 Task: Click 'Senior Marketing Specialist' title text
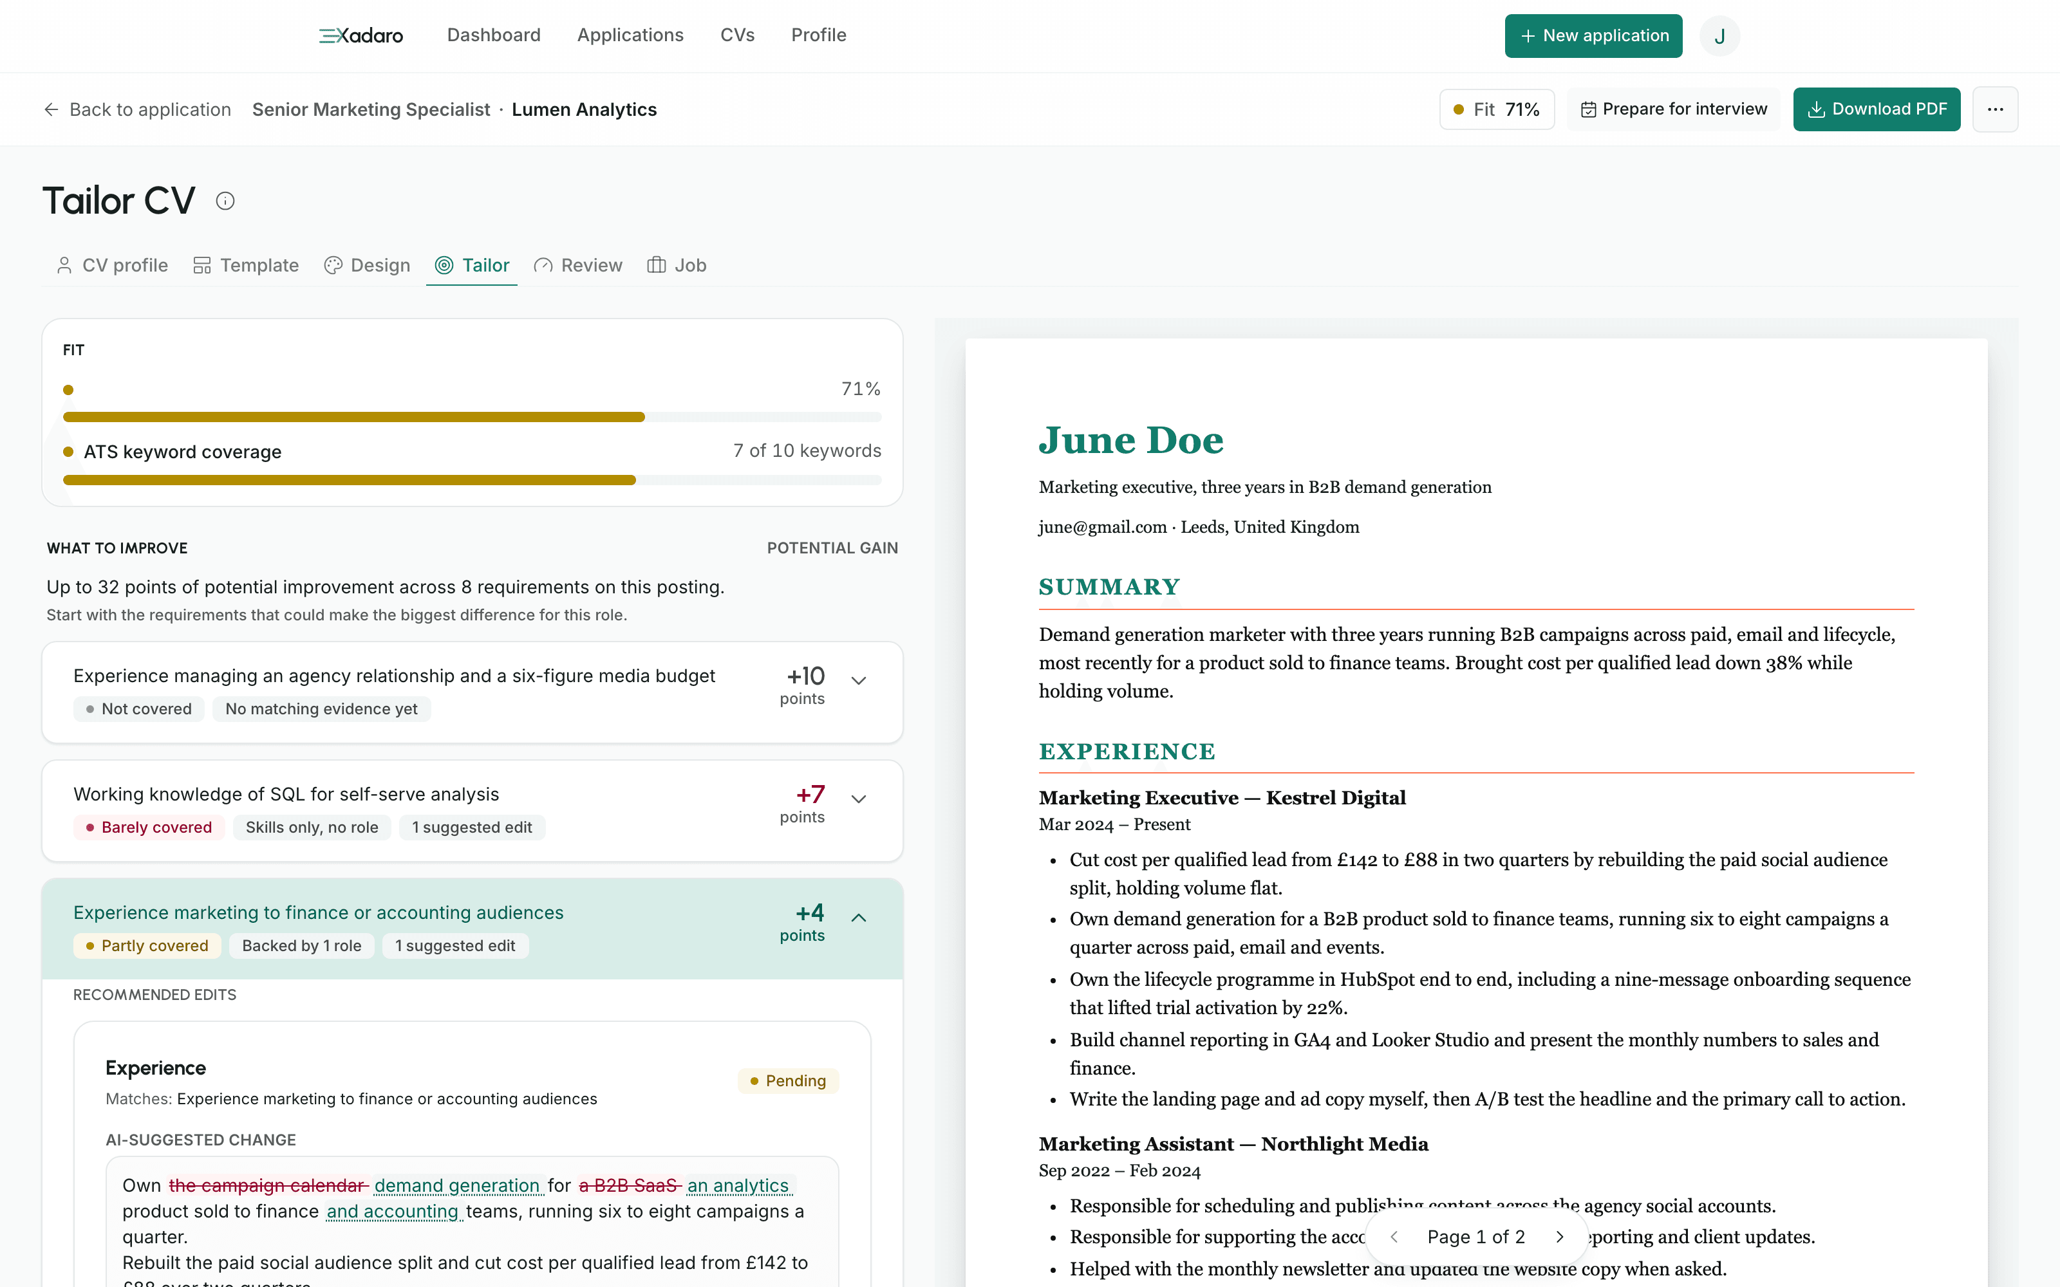pos(371,110)
